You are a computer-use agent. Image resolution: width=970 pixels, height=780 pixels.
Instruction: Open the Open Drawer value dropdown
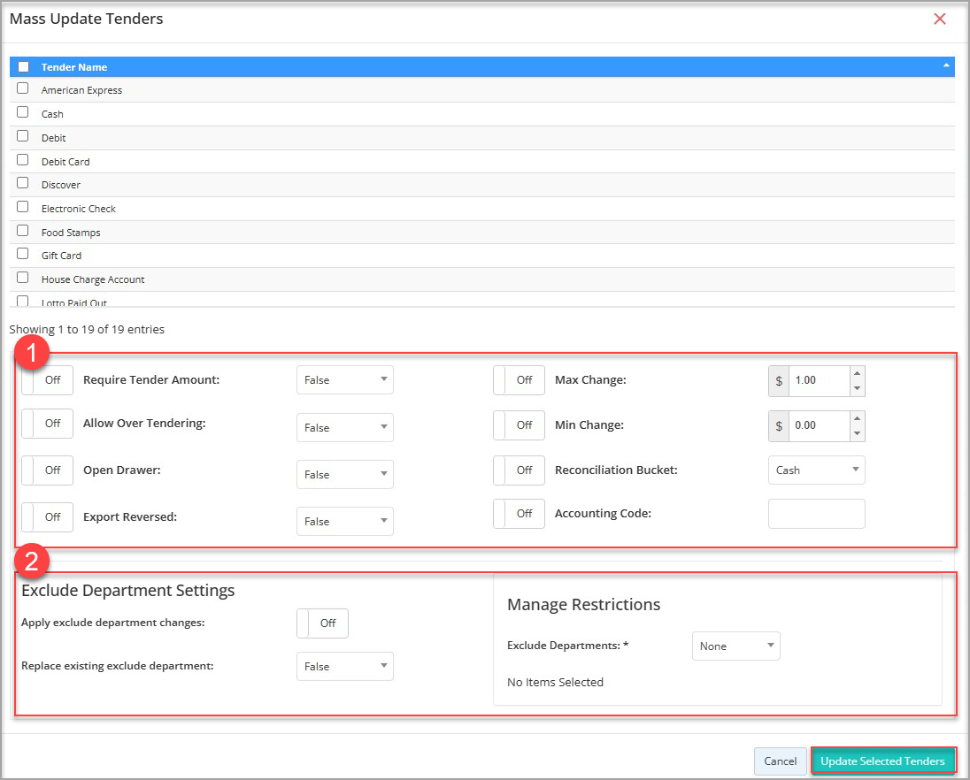tap(345, 475)
